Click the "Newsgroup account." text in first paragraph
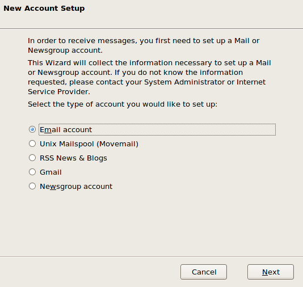The width and height of the screenshot is (303, 287). (x=65, y=50)
